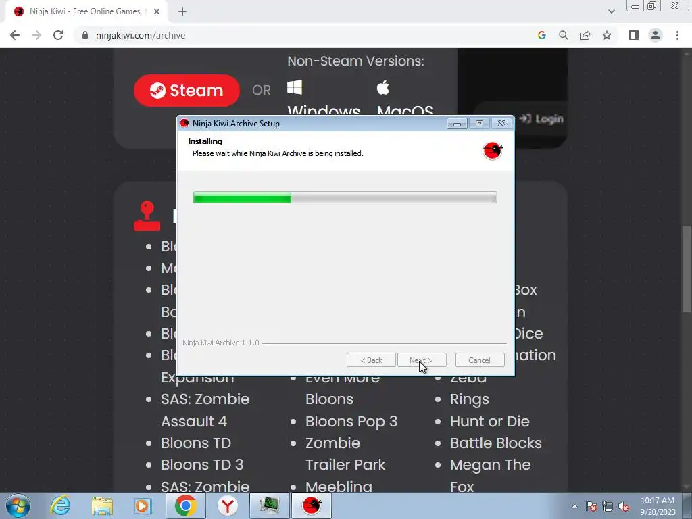This screenshot has width=692, height=519.
Task: Click the red joystick section icon
Action: coord(147,216)
